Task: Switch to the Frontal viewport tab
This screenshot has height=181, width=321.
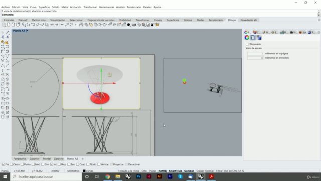Action: coord(47,159)
